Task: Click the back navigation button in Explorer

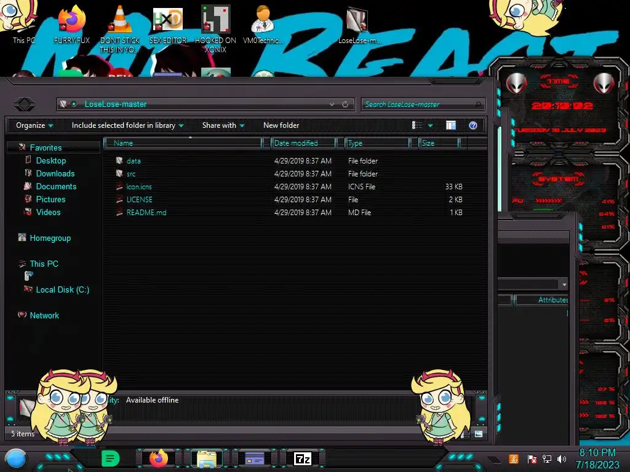Action: [25, 104]
